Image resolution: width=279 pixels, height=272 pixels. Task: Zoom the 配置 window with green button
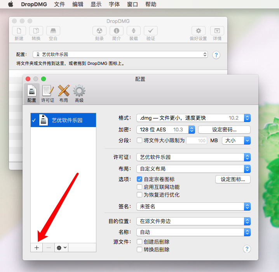tap(44, 79)
